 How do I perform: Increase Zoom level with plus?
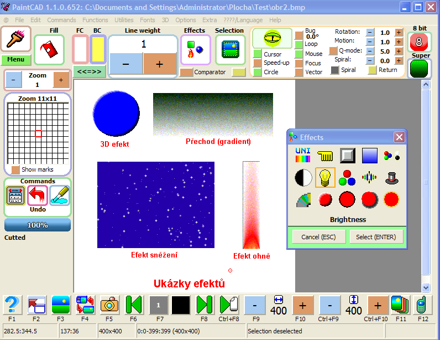[x=61, y=80]
